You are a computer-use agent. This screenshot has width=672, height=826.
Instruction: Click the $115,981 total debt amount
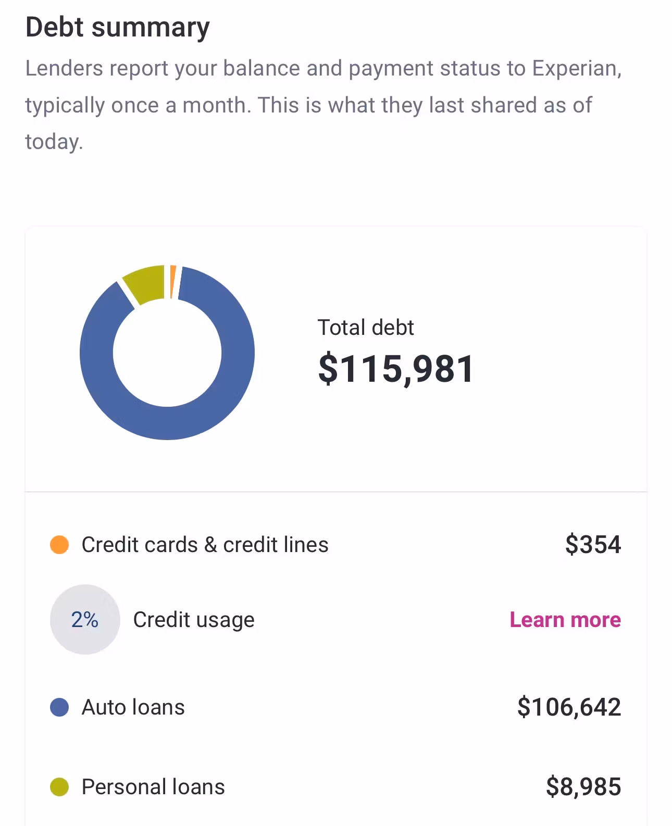tap(396, 369)
